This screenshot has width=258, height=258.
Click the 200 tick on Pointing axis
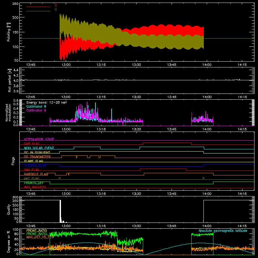pyautogui.click(x=15, y=17)
